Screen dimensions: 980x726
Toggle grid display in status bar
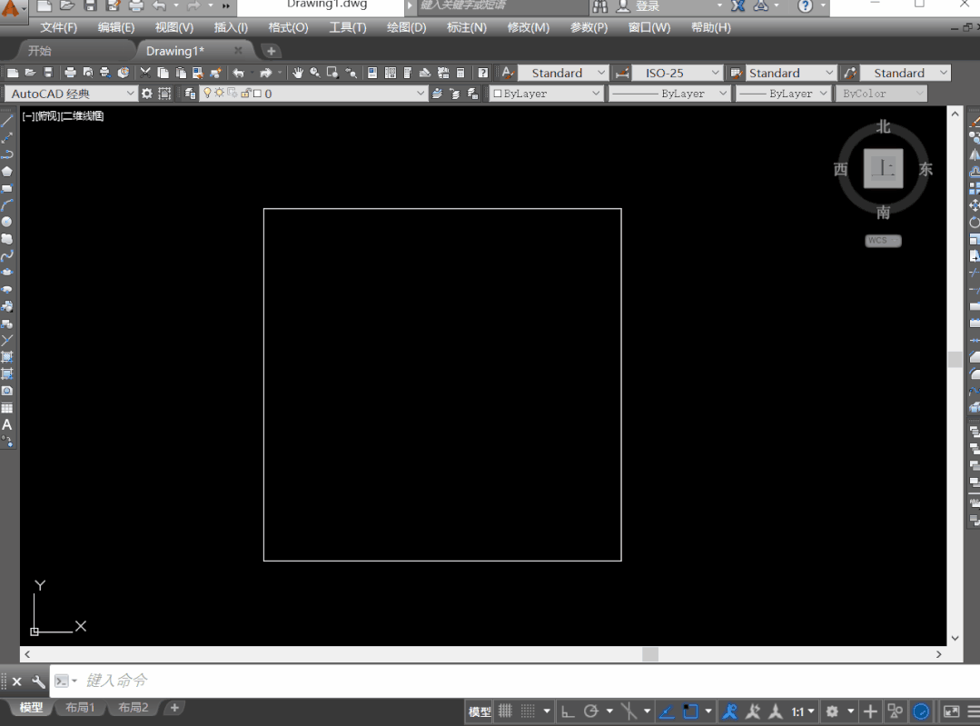click(x=505, y=711)
